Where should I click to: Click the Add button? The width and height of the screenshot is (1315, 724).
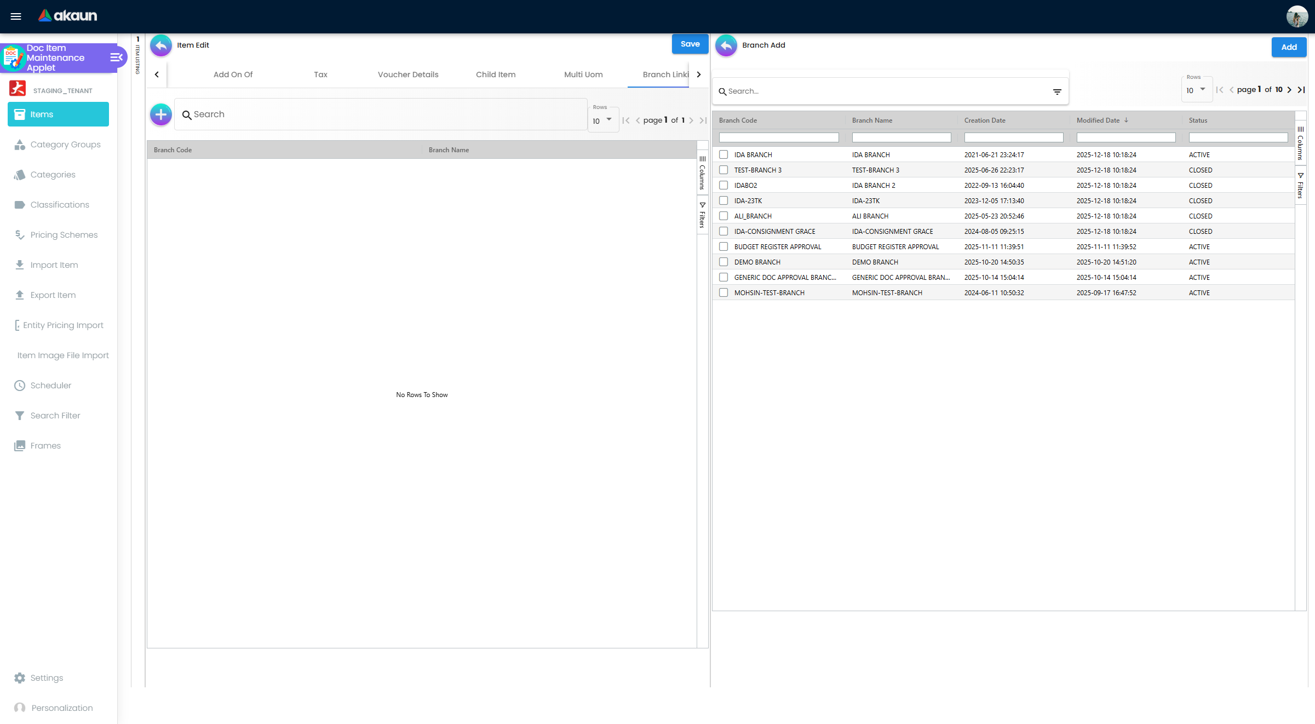[x=1289, y=47]
